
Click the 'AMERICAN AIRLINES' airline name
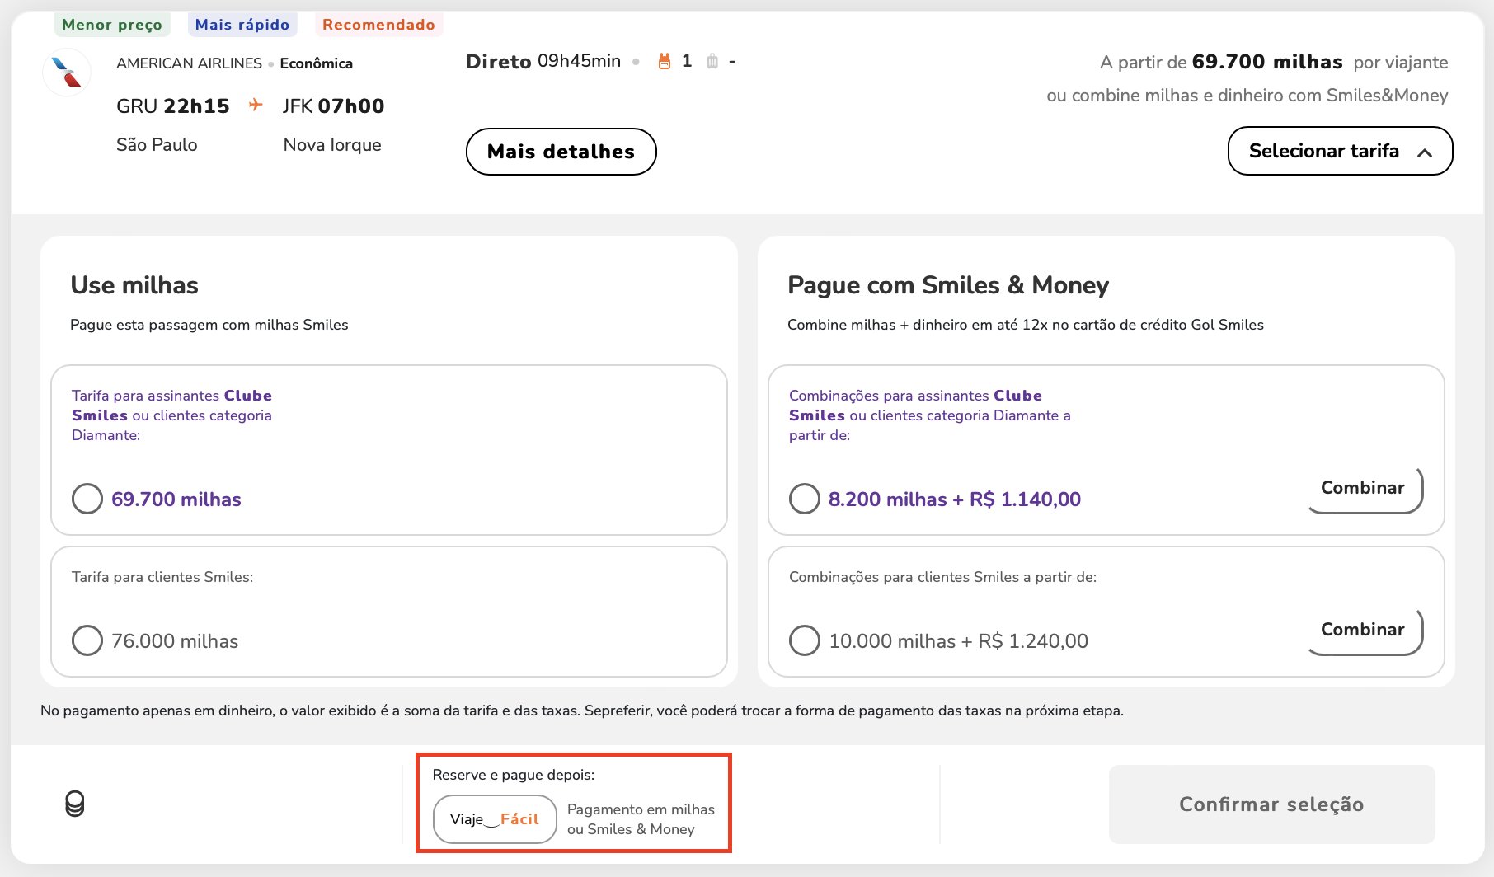click(x=189, y=63)
